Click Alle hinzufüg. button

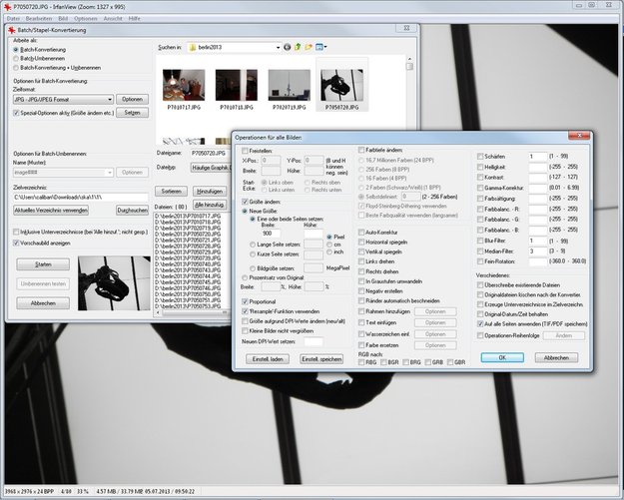click(210, 205)
